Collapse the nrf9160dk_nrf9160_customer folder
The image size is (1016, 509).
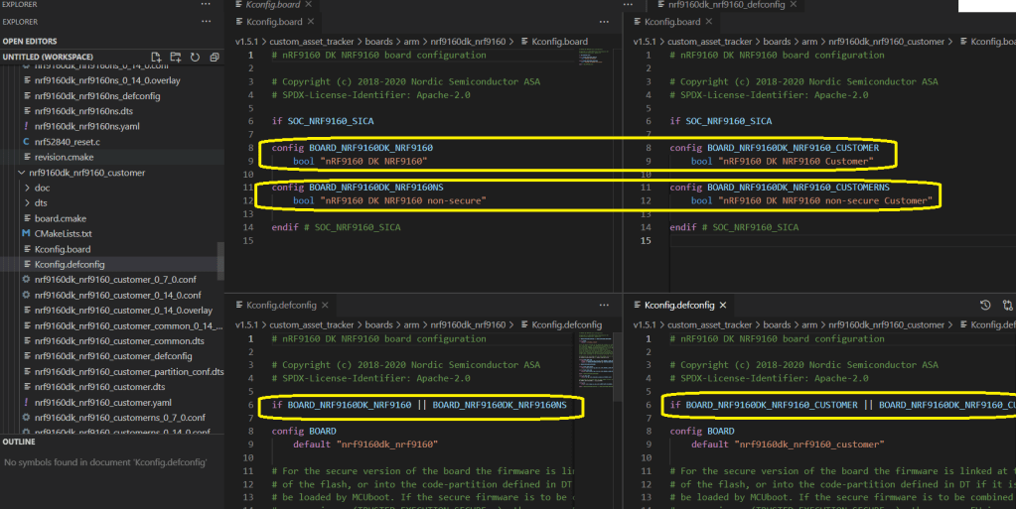point(86,173)
